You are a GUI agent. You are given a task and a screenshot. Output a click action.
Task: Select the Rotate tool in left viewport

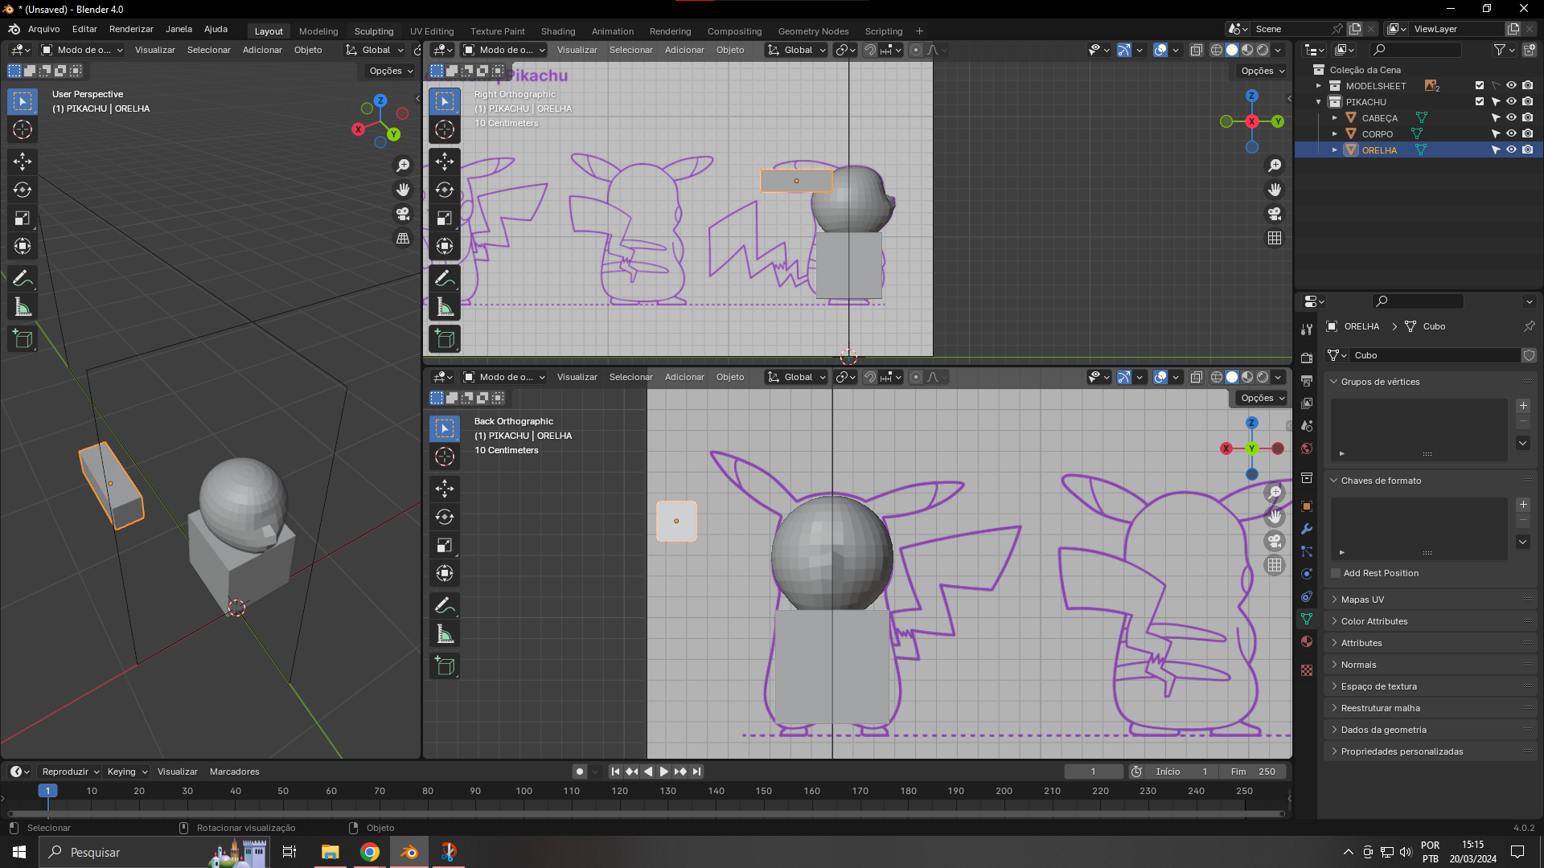click(23, 190)
